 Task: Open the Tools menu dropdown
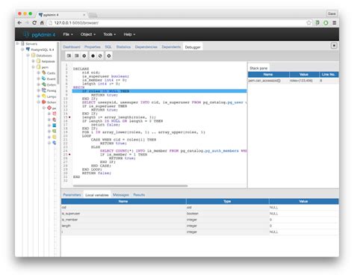coord(110,34)
